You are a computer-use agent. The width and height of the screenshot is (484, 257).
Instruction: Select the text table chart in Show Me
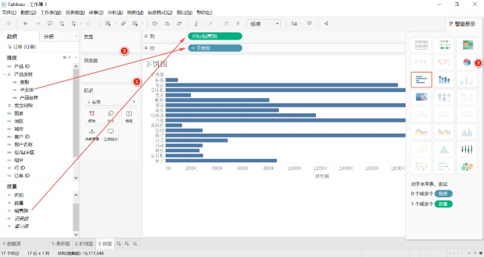pos(421,45)
